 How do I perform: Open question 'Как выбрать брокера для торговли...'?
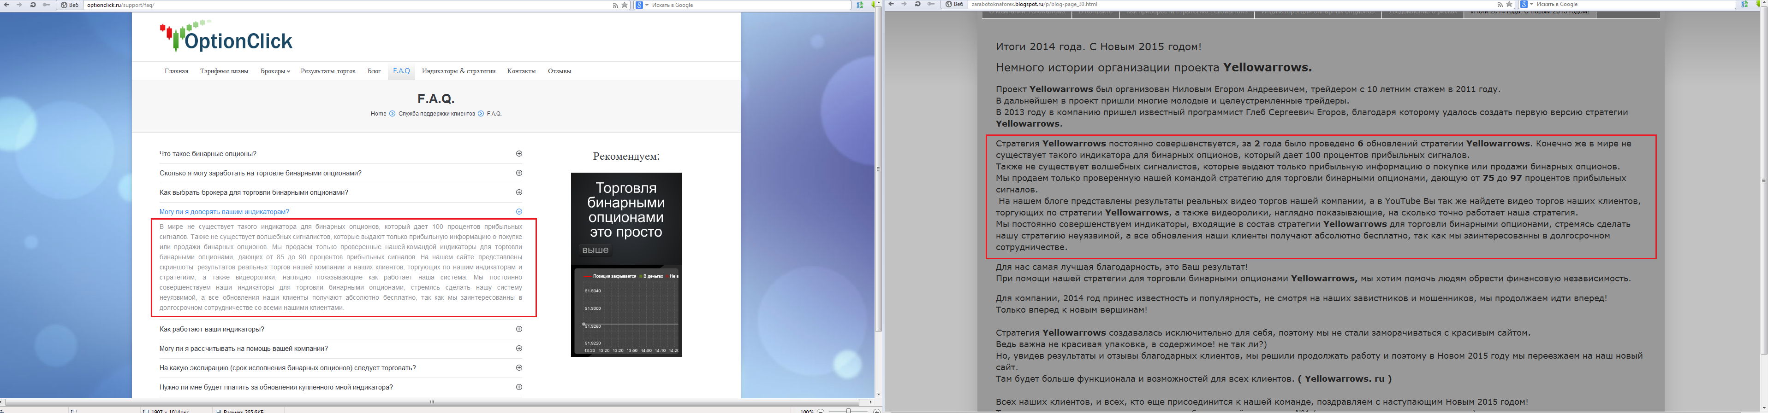point(254,192)
